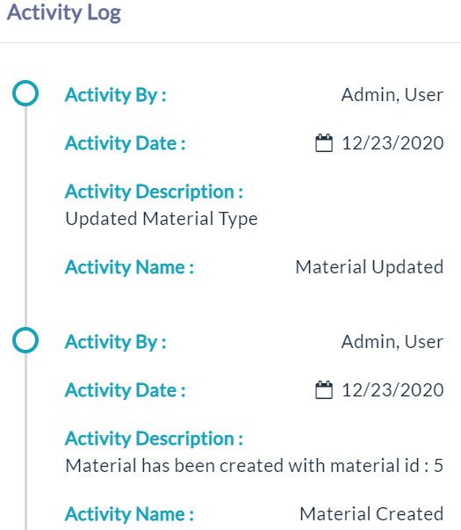Click the first Activity Description label
461x530 pixels.
[x=154, y=192]
